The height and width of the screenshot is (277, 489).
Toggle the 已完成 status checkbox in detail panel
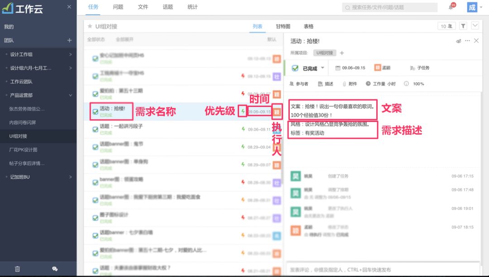[295, 68]
